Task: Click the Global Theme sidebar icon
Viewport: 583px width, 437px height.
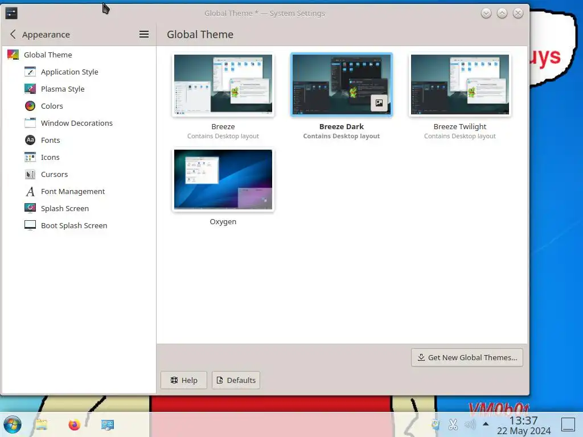Action: pyautogui.click(x=13, y=55)
